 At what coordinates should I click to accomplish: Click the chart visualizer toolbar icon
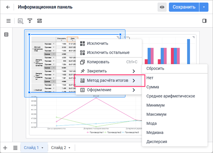click(20, 21)
